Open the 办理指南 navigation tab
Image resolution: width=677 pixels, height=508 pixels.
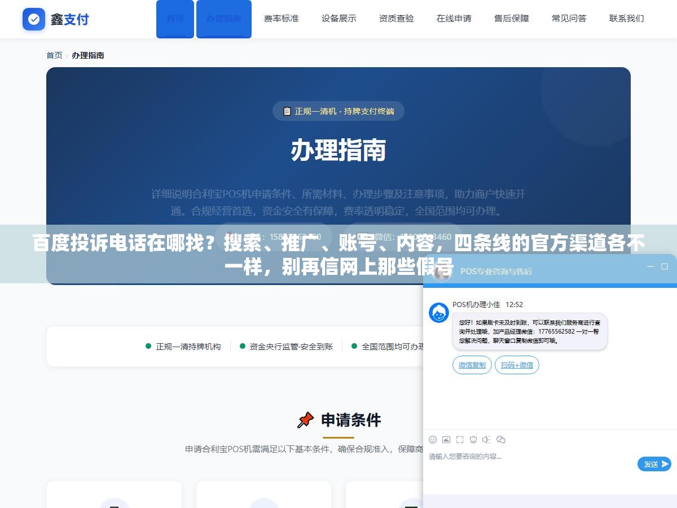[x=224, y=19]
